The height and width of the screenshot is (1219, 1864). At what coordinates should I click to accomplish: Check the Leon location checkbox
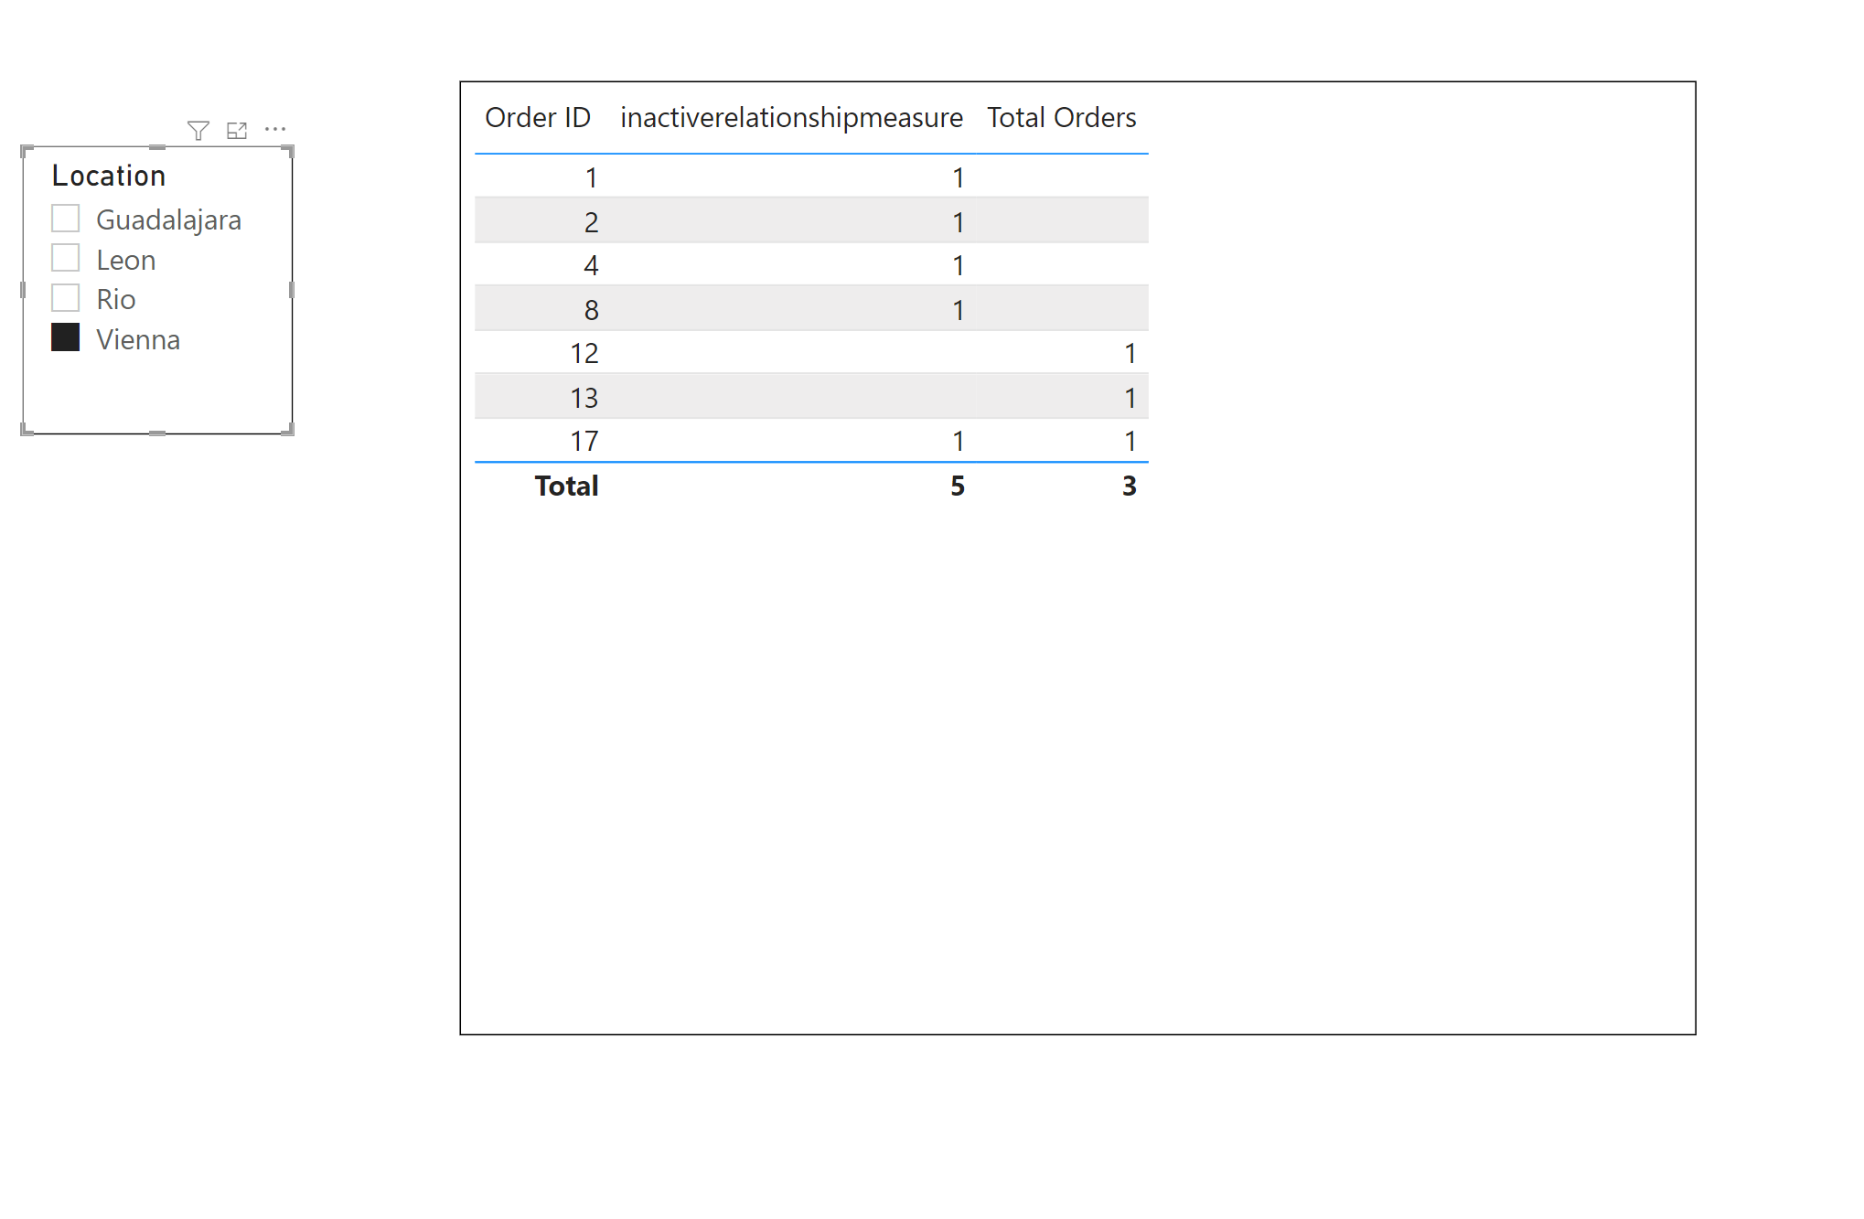66,258
